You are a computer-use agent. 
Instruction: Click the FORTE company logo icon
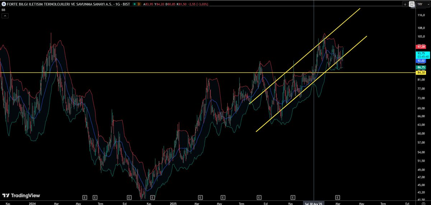[4, 4]
